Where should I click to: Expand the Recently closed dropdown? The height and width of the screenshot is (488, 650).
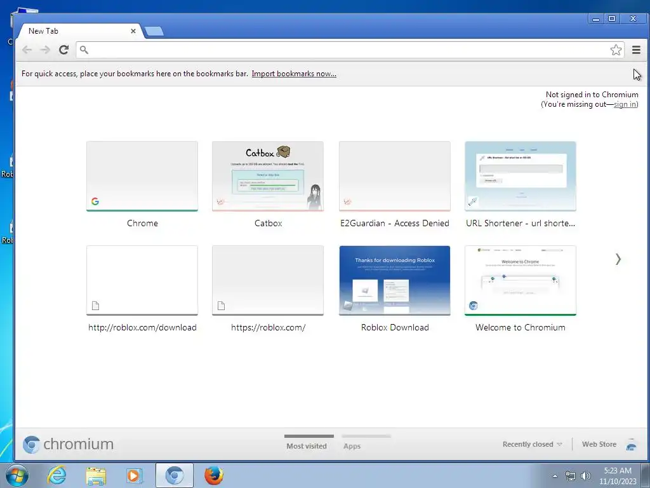tap(533, 444)
